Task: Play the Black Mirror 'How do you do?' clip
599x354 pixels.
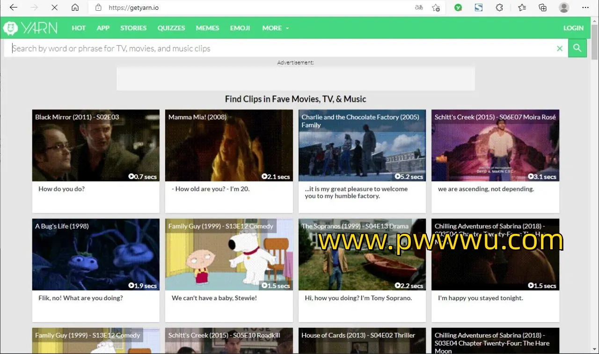Action: pyautogui.click(x=95, y=146)
